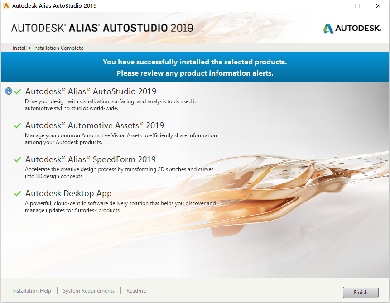Click the 'Install > Installation Complete' breadcrumb
Screen dimensions: 390x303
click(x=48, y=48)
